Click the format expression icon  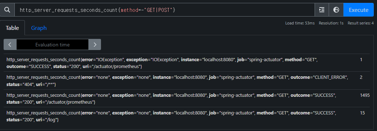[322, 10]
